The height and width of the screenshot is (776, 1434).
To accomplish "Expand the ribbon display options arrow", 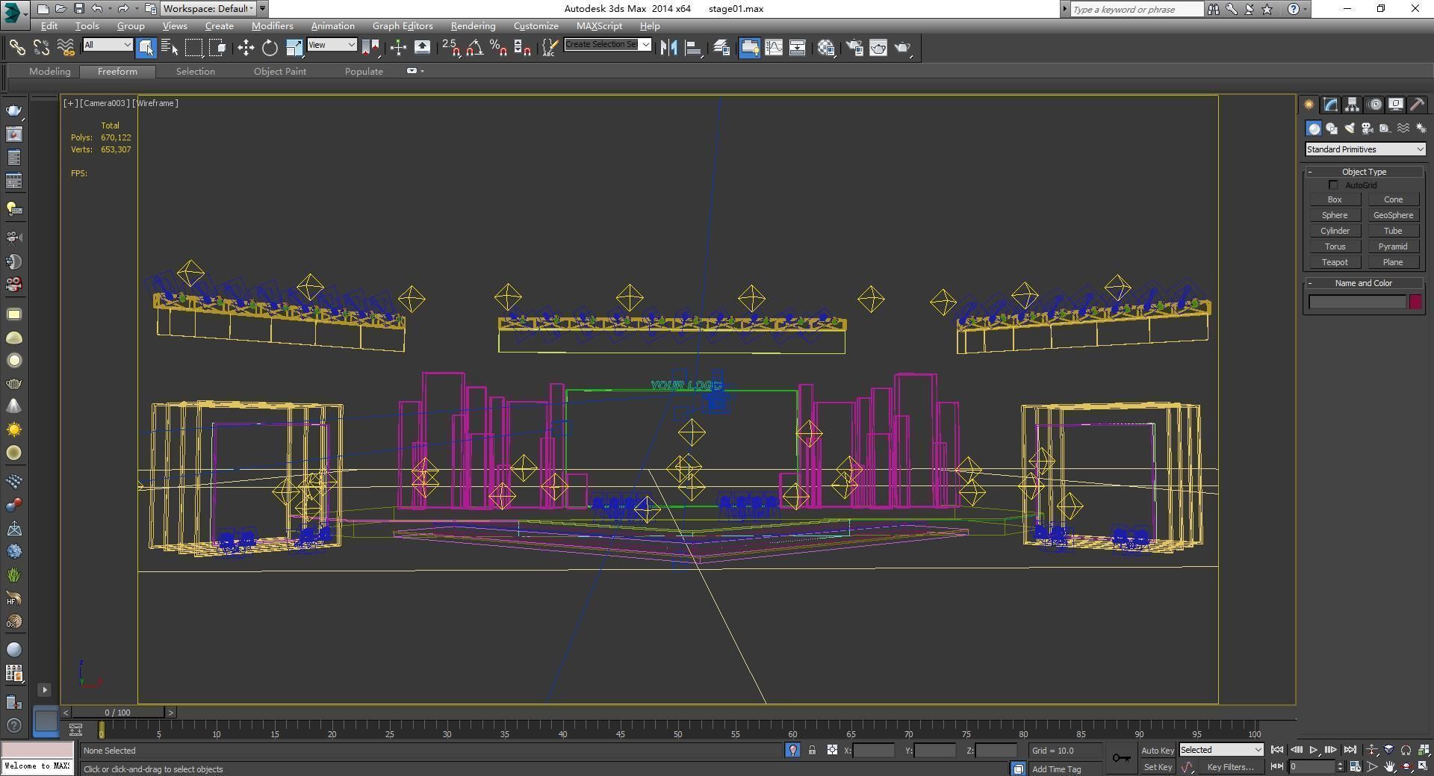I will point(423,71).
